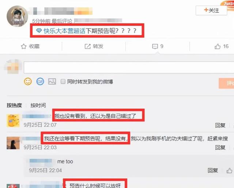Submit the comment with the orange 评论 button
234x188 pixels.
tap(226, 83)
